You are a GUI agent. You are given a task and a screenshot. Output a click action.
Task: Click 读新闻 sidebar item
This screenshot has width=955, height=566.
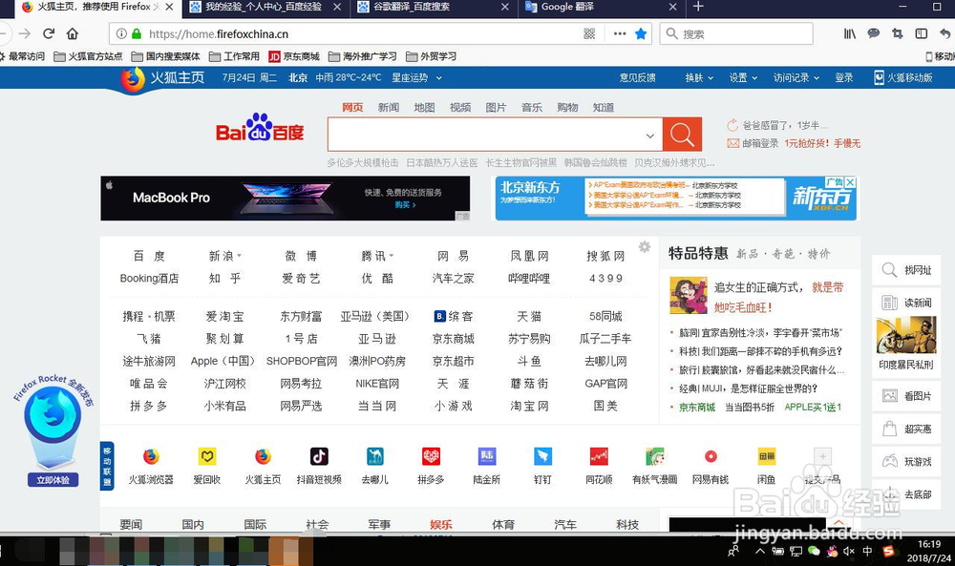(907, 303)
